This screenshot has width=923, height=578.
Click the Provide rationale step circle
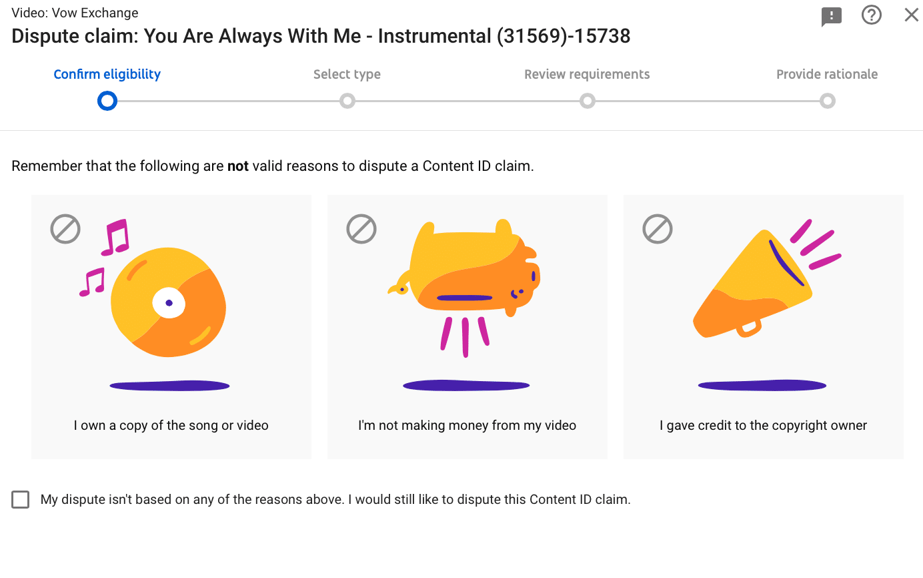[x=827, y=101]
